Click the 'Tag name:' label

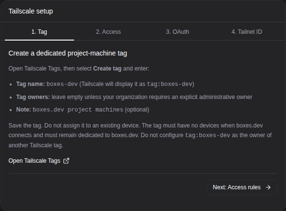click(x=30, y=84)
